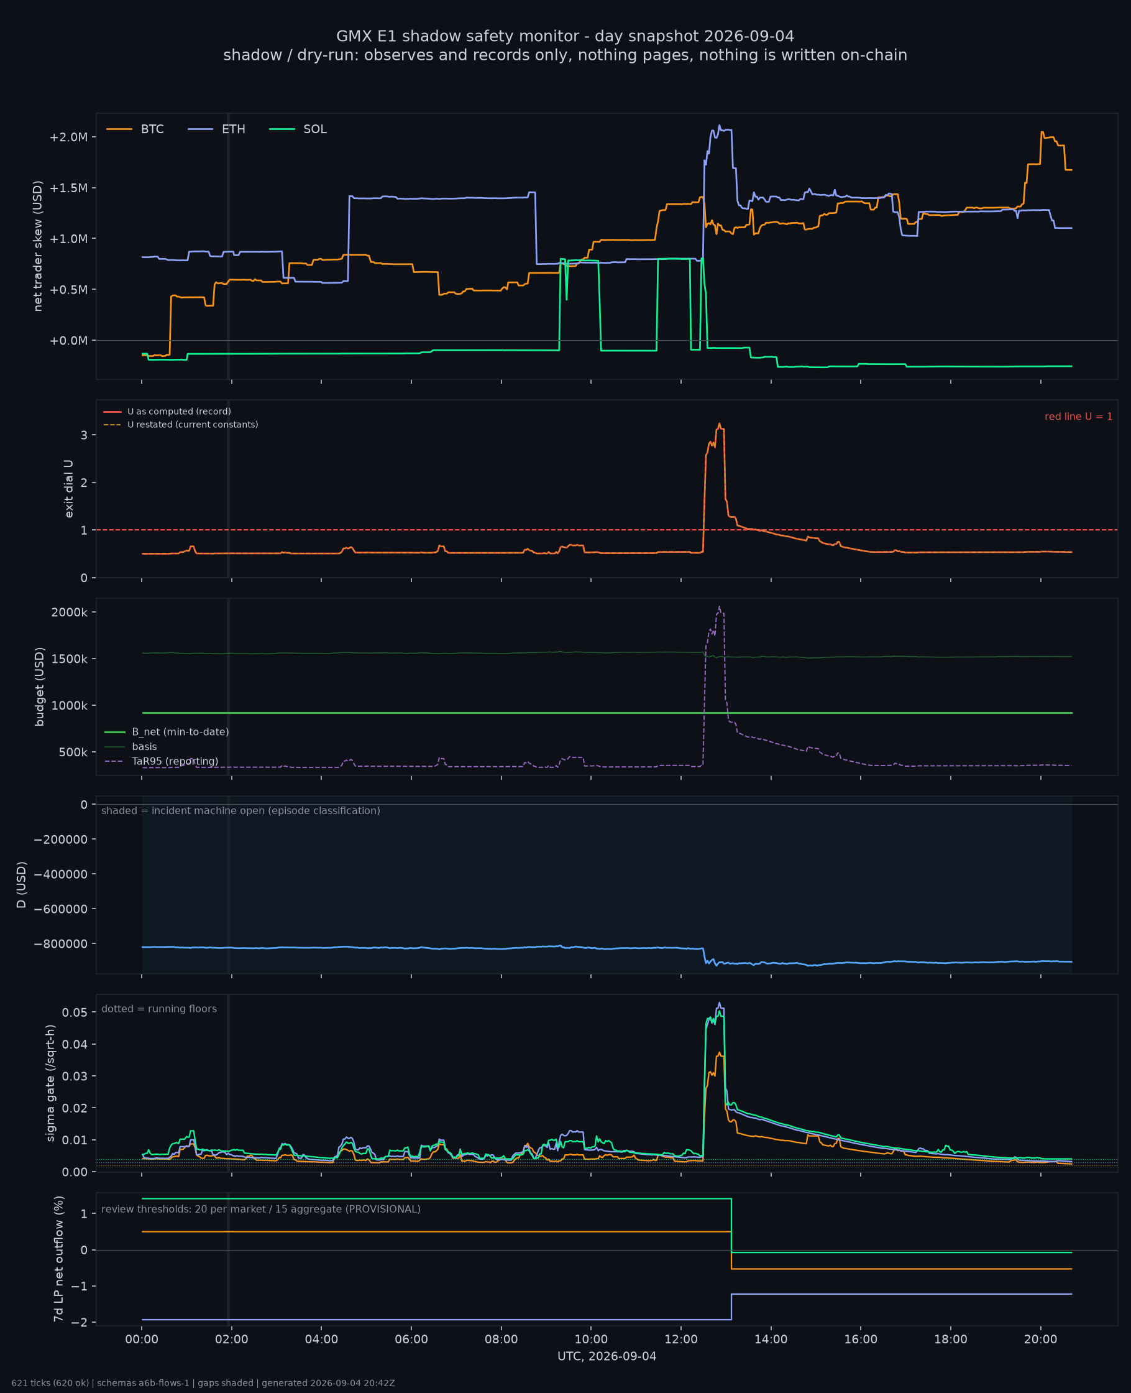Click 'B_net (min-to-date)' legend entry
This screenshot has height=1393, width=1131.
[167, 732]
